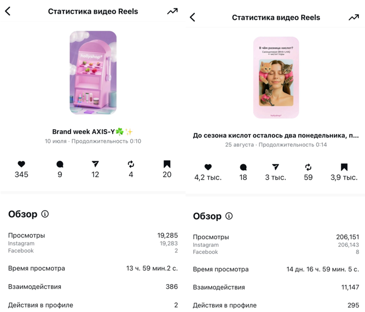Image resolution: width=365 pixels, height=312 pixels.
Task: Go back from the right Reels statistics screen
Action: pyautogui.click(x=193, y=18)
